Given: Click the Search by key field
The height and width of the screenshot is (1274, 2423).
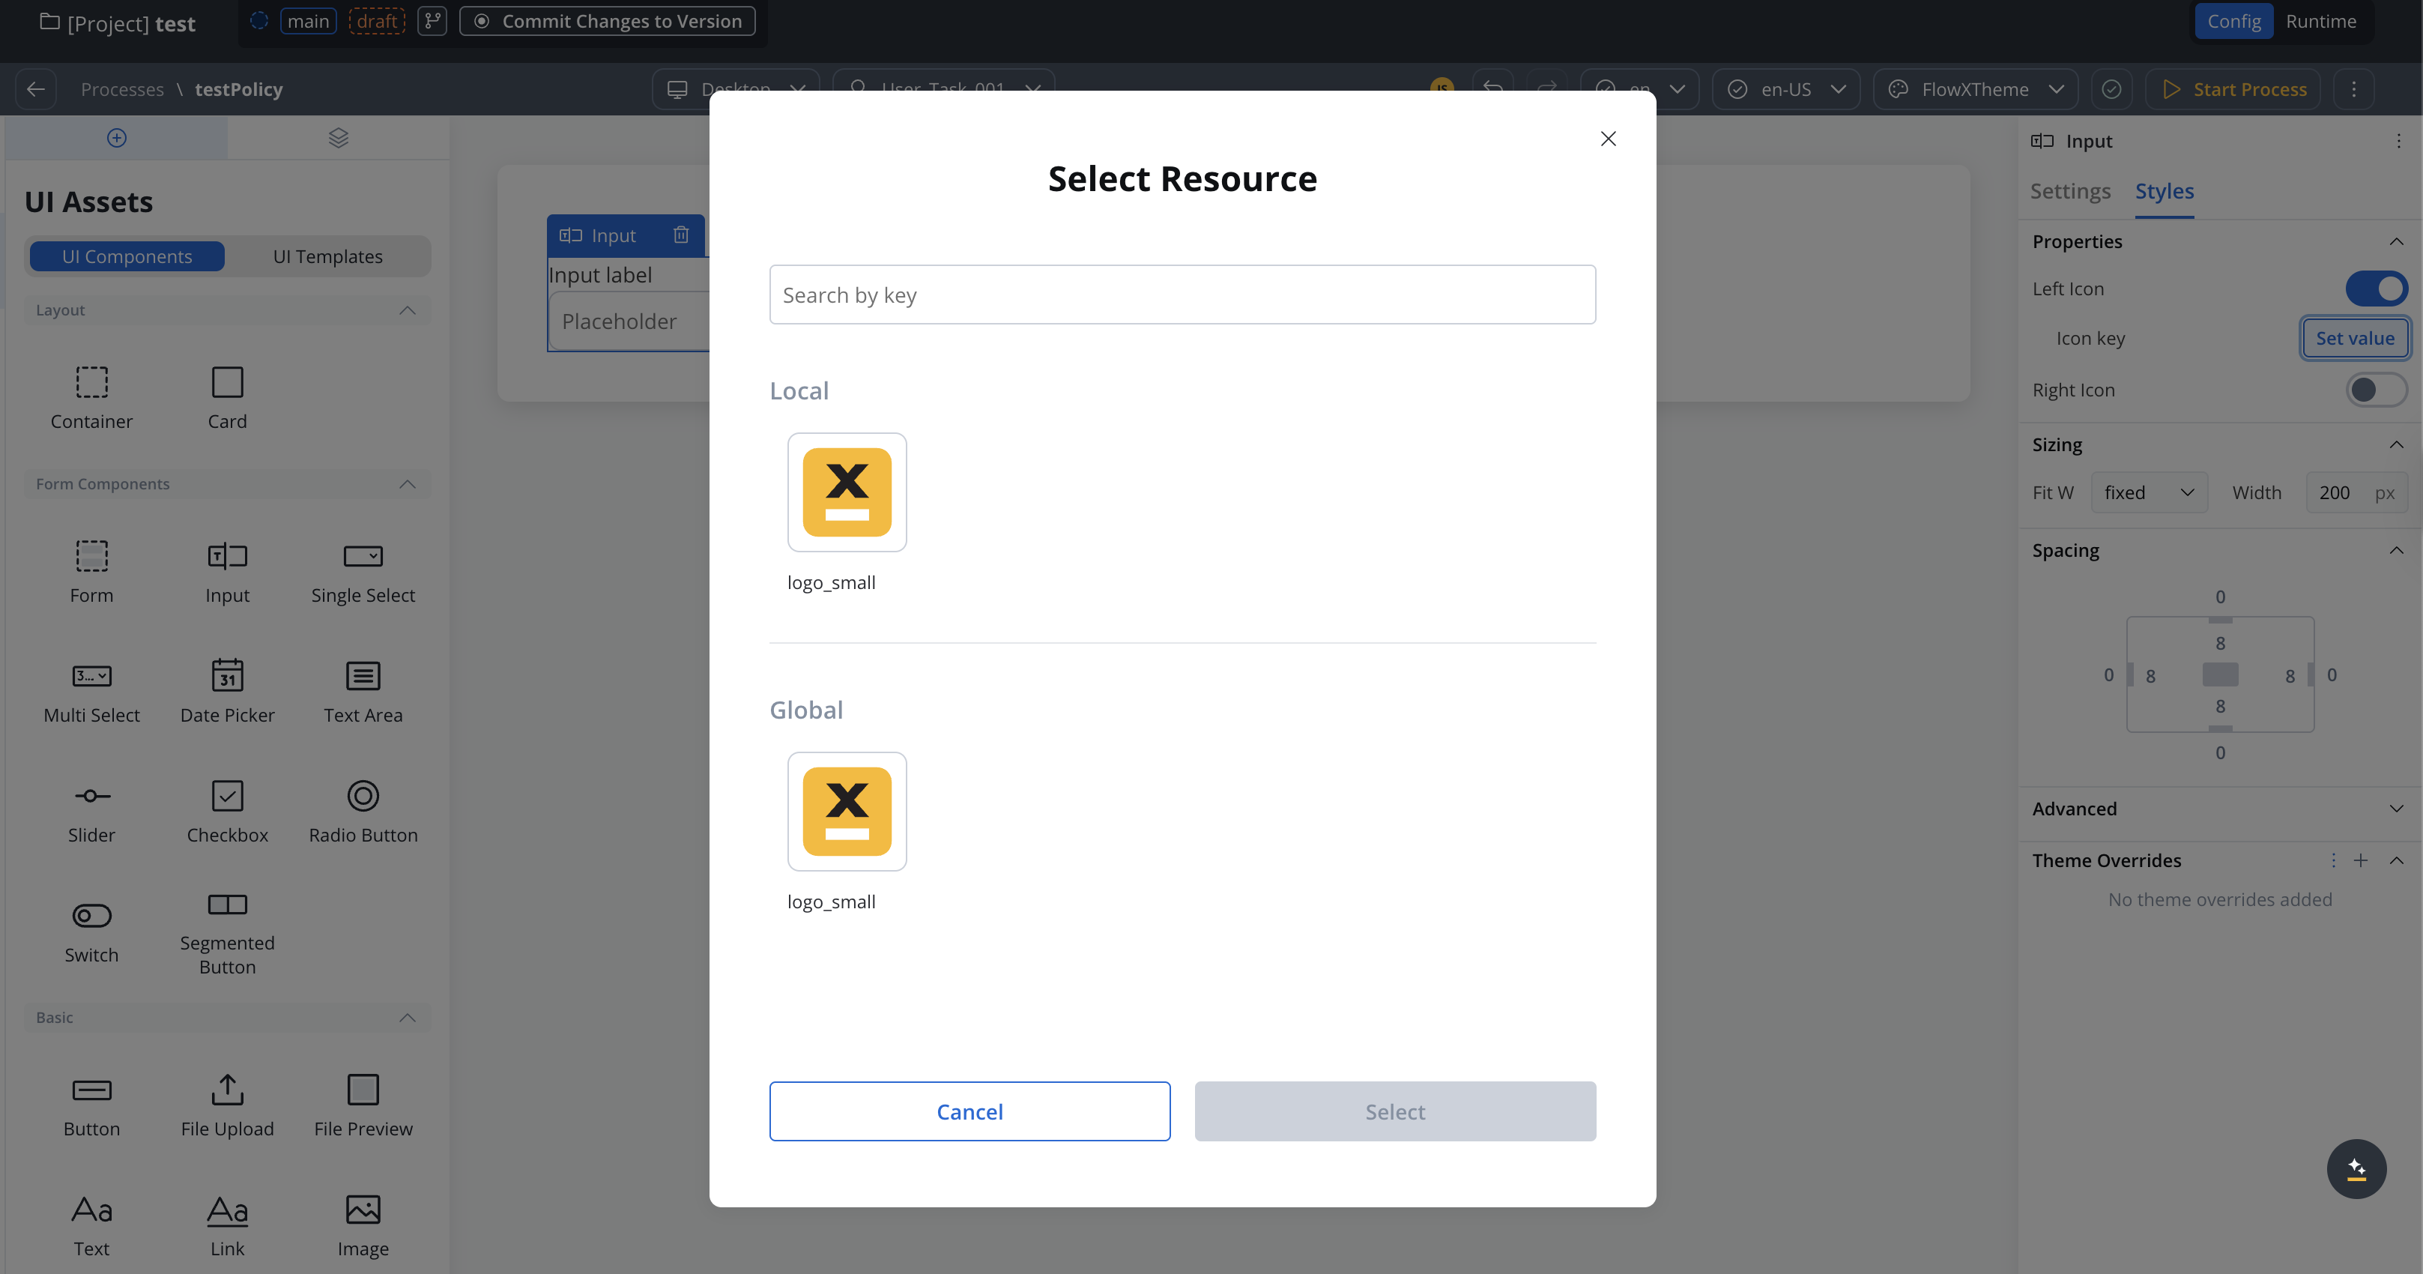Looking at the screenshot, I should tap(1182, 295).
